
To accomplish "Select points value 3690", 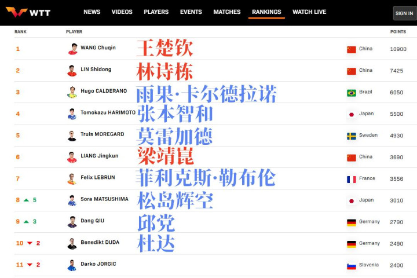I will pos(397,157).
